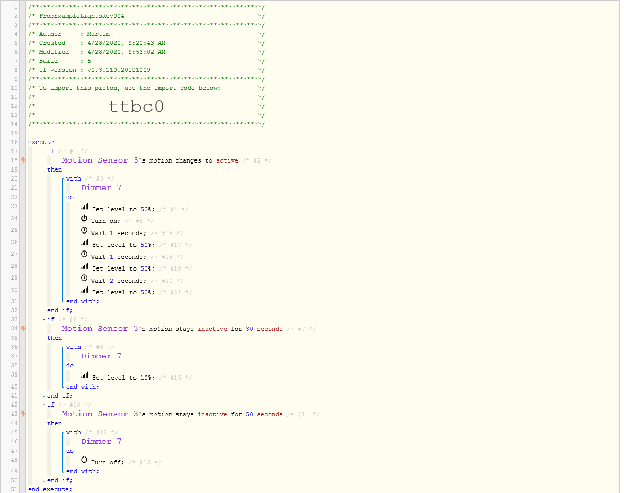
Task: Click the Build 5 comment line
Action: tap(146, 61)
